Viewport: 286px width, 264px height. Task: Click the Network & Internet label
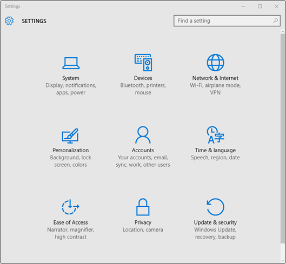tap(215, 78)
